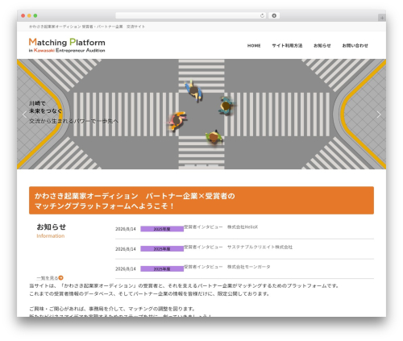
Task: Click the paragraph starting 当サイトは
Action: click(x=184, y=289)
